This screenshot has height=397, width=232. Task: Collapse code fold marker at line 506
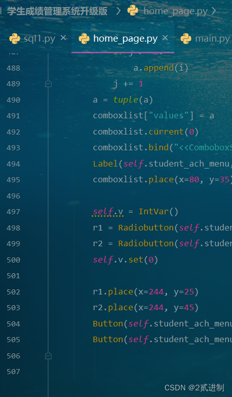coord(48,356)
